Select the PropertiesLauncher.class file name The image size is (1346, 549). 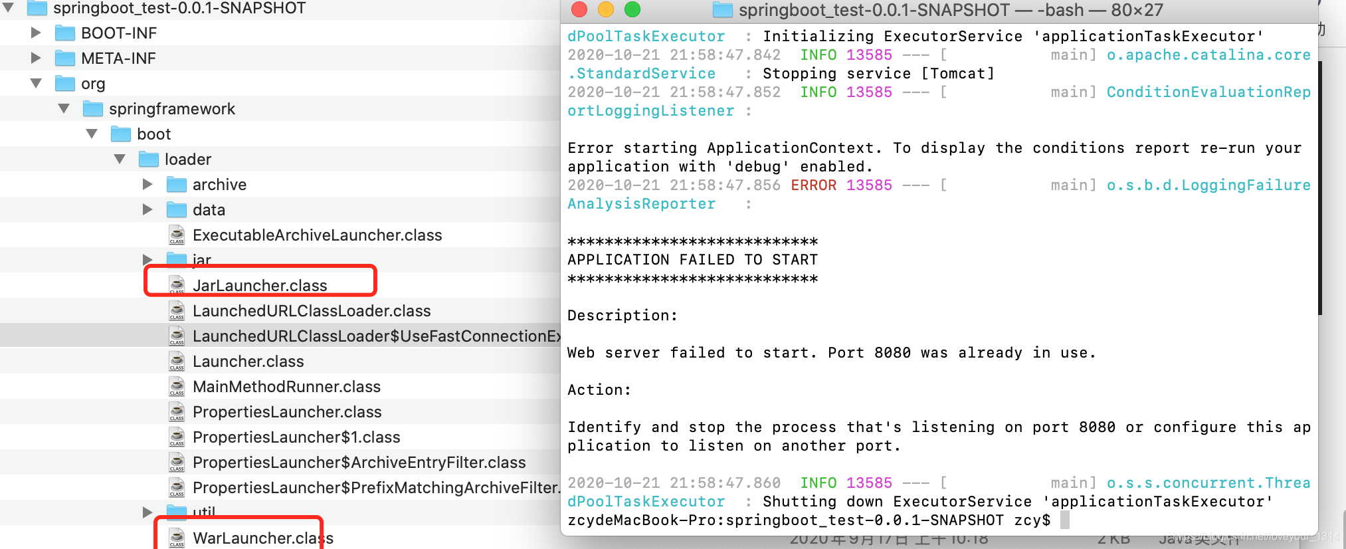(x=287, y=411)
